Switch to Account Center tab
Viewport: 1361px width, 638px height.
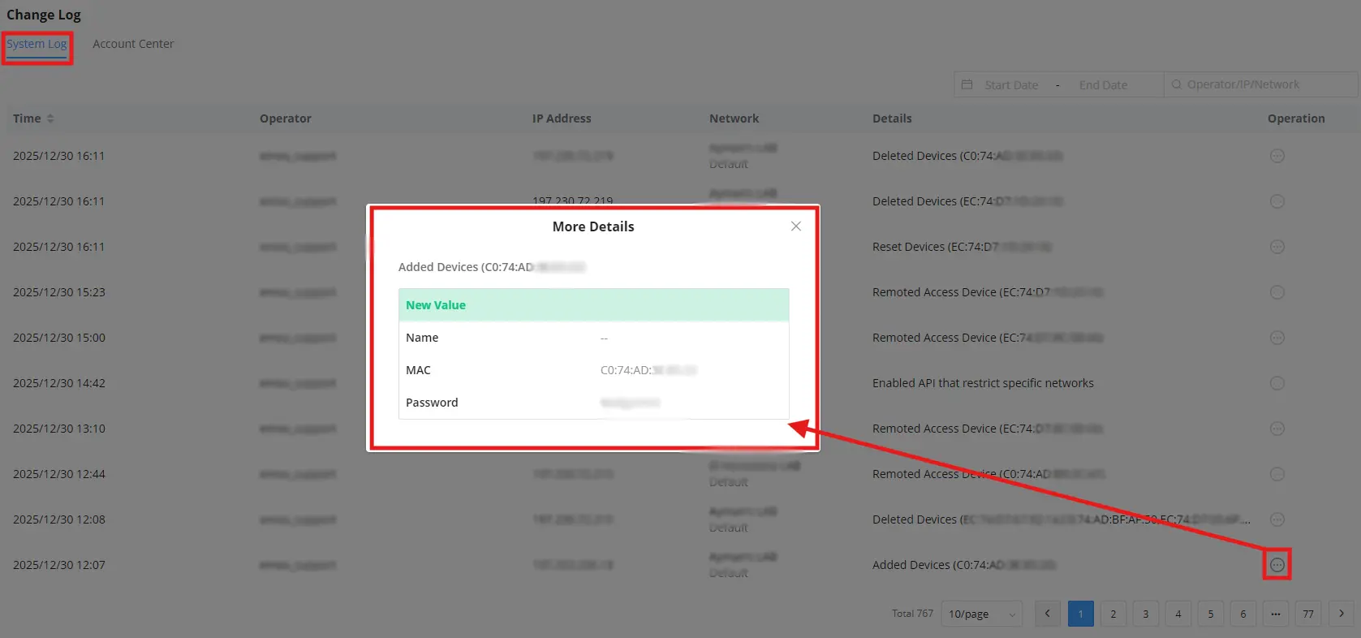(x=133, y=44)
